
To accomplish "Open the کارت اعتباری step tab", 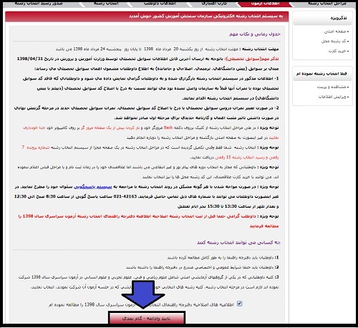I will pyautogui.click(x=214, y=4).
